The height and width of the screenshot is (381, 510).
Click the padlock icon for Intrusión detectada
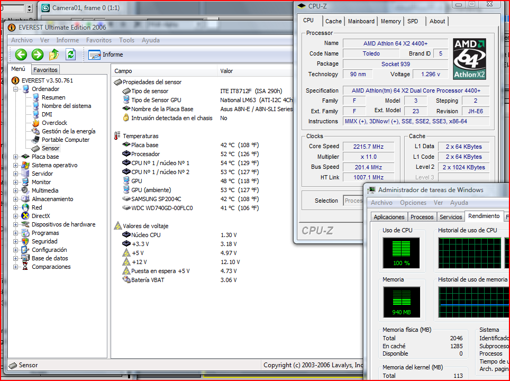coord(126,118)
